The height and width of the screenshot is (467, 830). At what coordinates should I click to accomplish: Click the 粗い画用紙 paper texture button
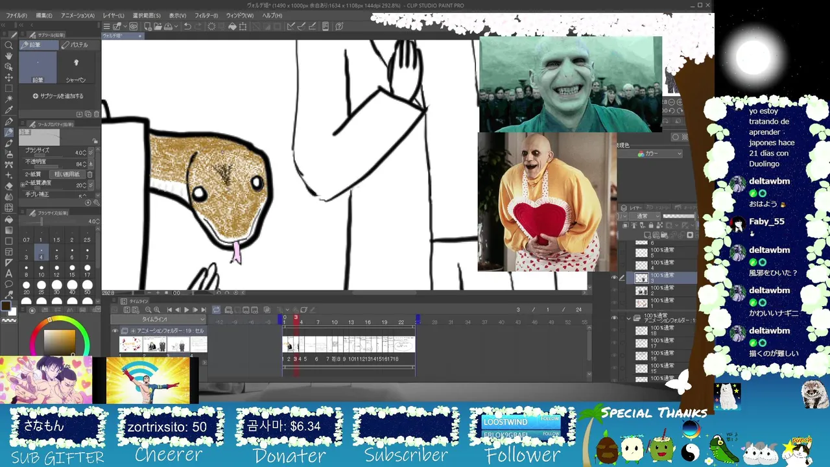tap(67, 174)
